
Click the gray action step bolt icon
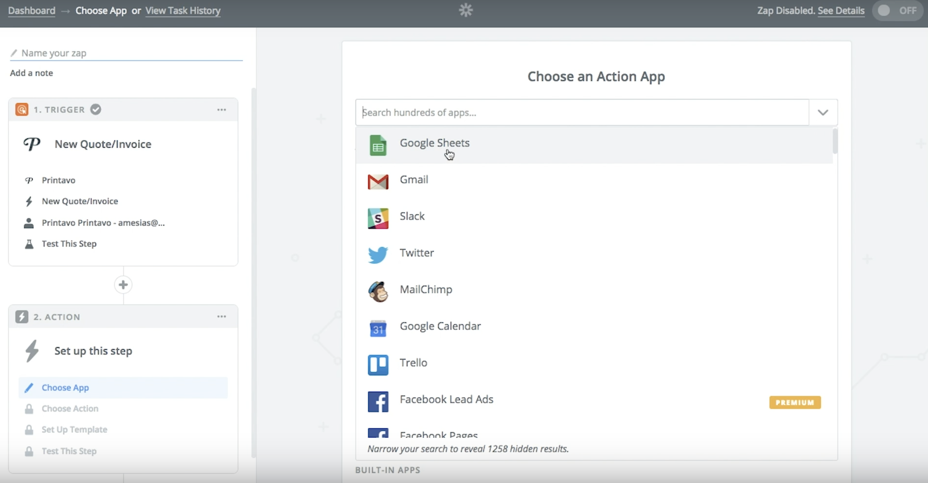click(21, 317)
